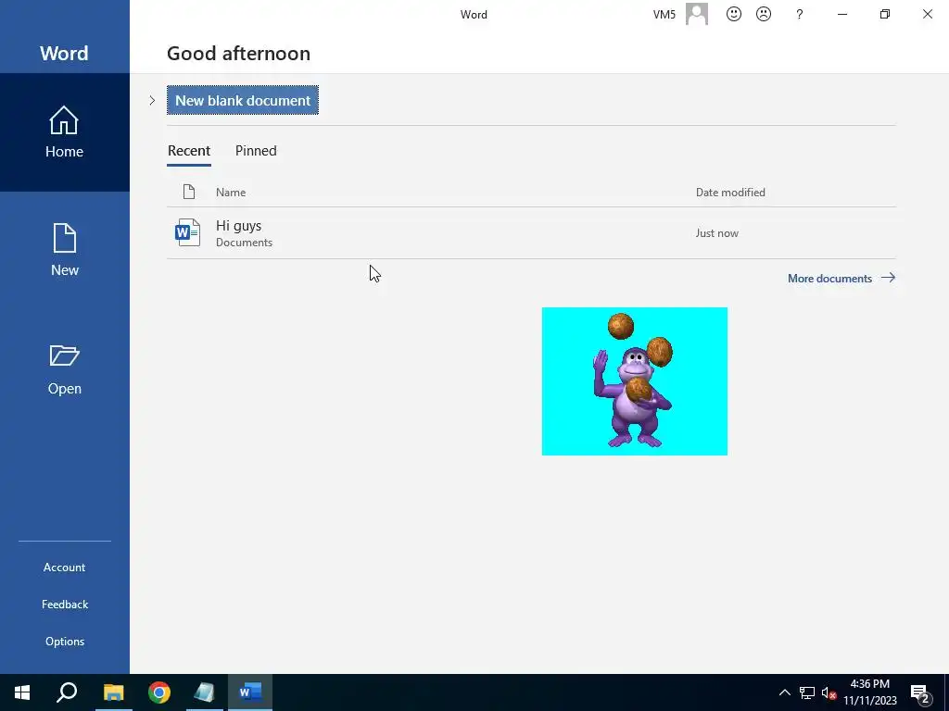Show hidden tray icons chevron
Screen dimensions: 949x711
(784, 692)
